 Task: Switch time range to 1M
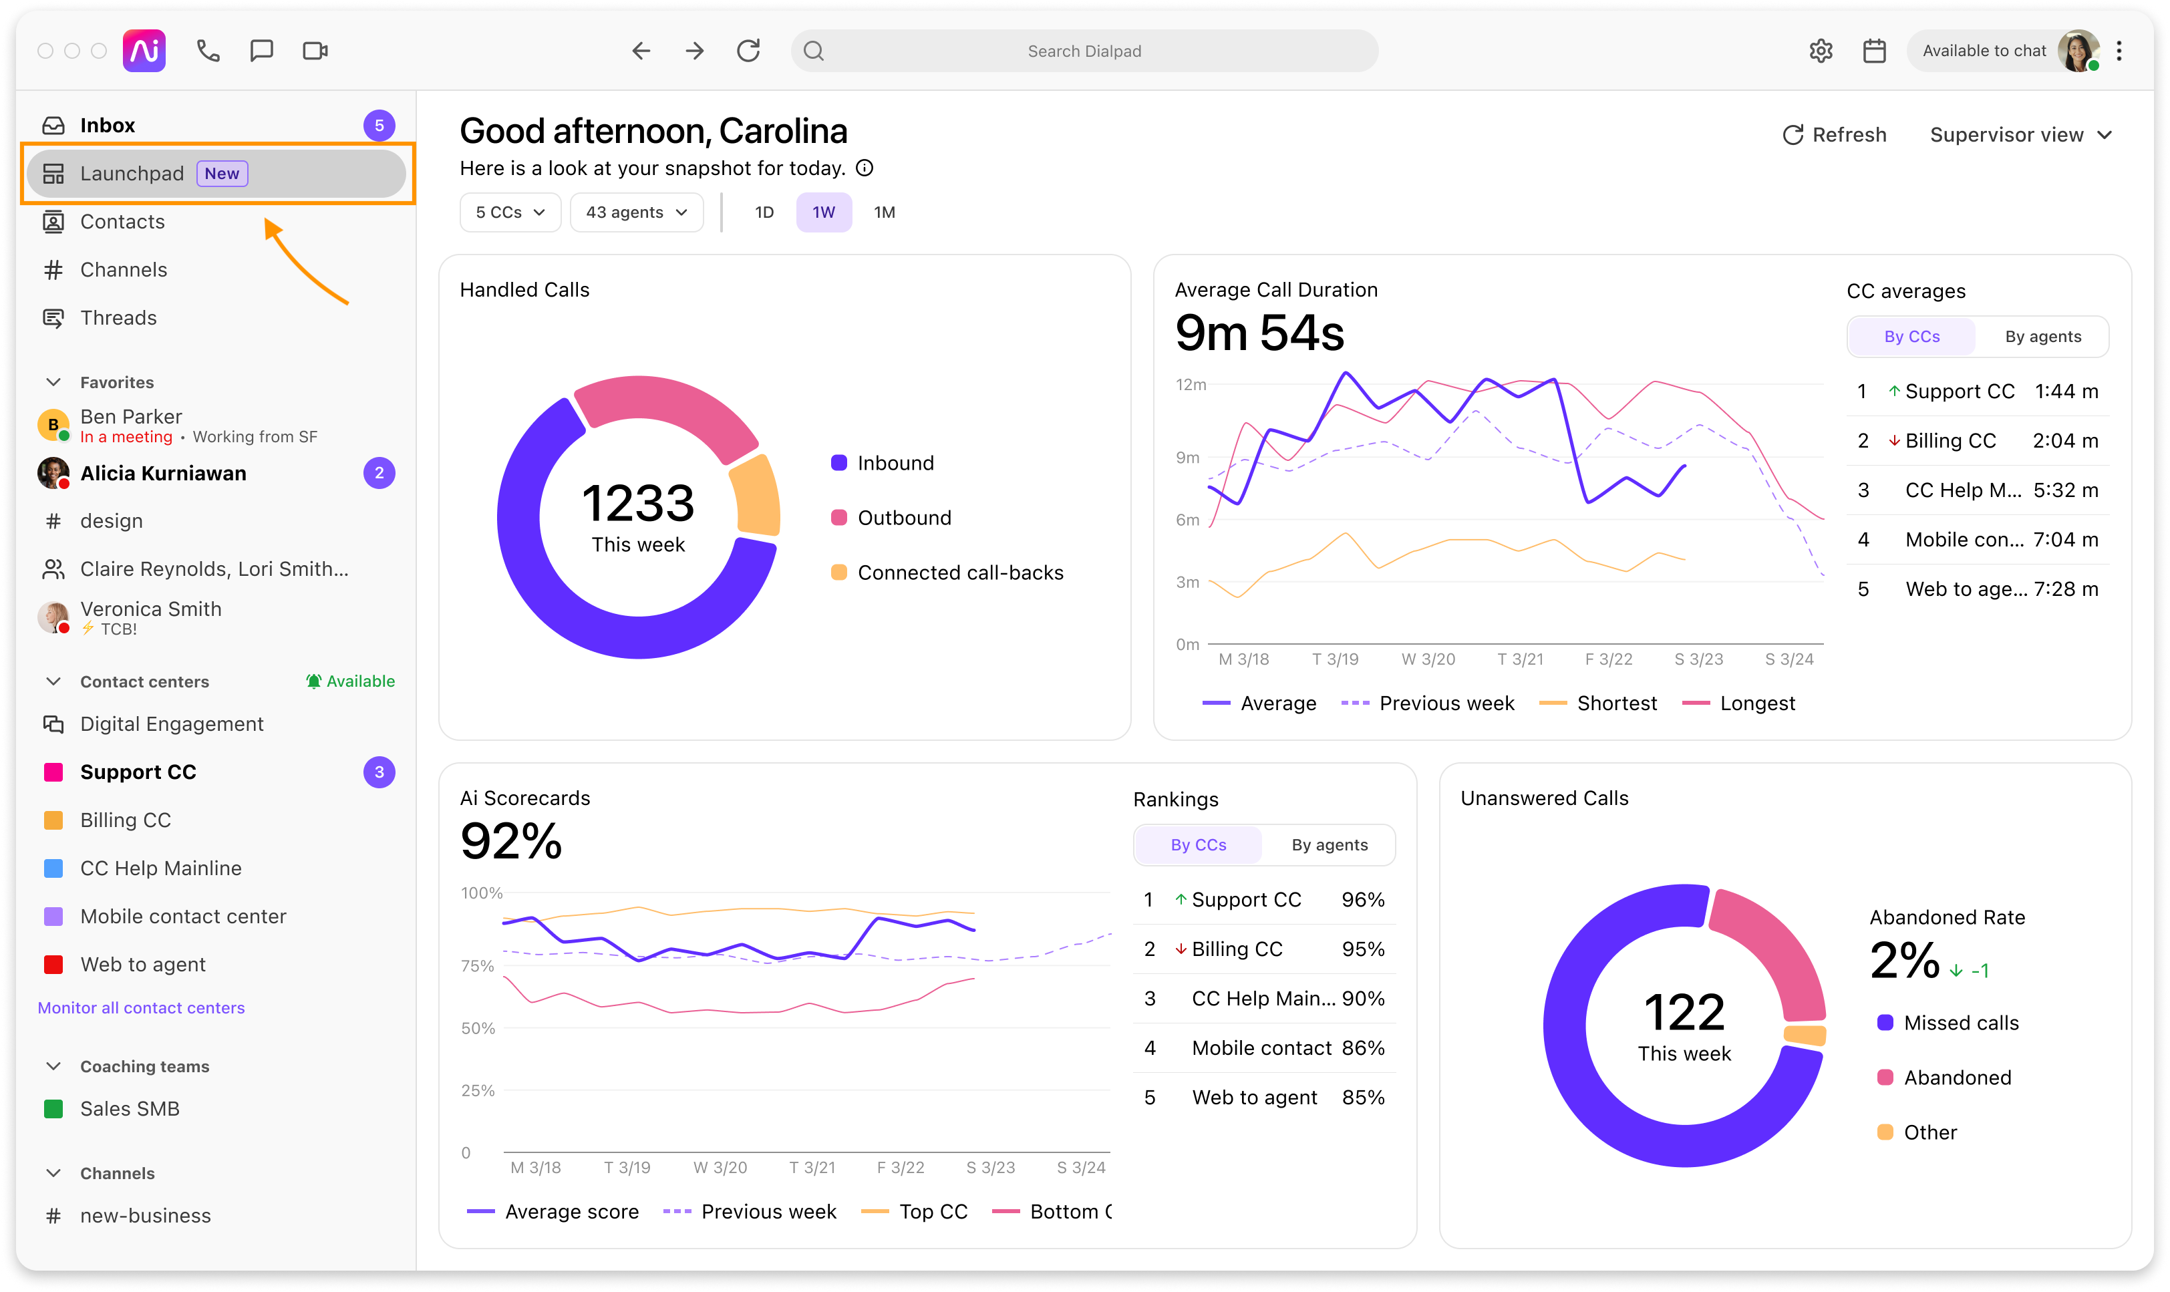click(885, 212)
